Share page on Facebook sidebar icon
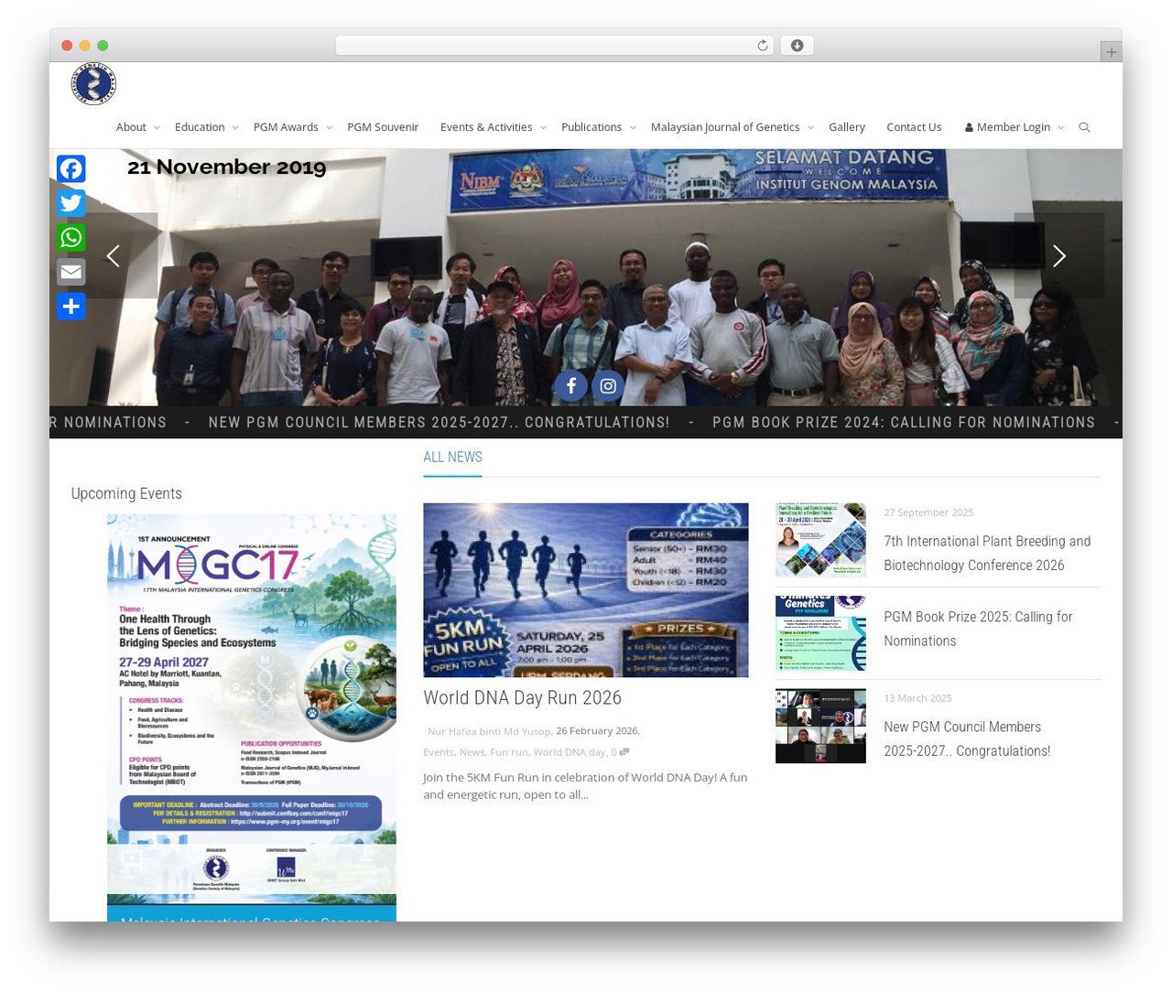Image resolution: width=1172 pixels, height=992 pixels. [x=71, y=169]
